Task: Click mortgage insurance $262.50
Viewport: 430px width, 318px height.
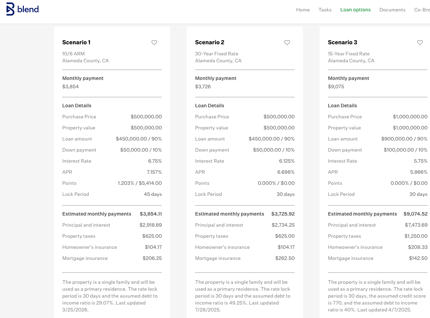Action: click(285, 258)
